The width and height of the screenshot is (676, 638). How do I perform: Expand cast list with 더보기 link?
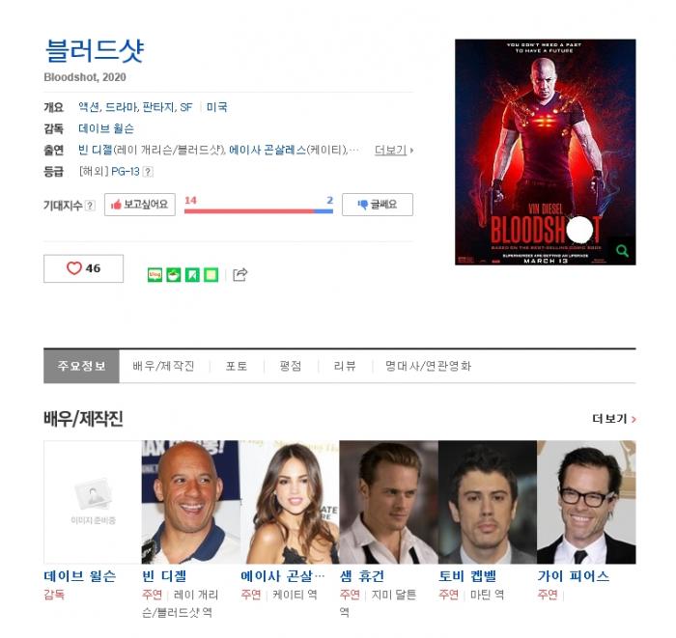click(394, 150)
